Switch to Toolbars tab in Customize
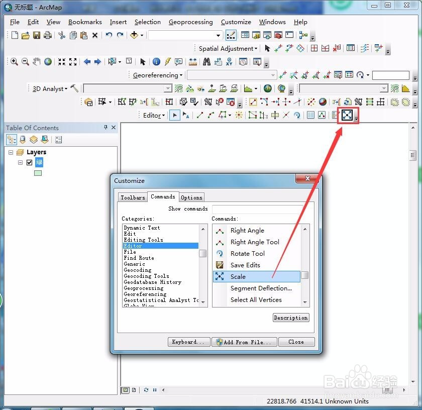The width and height of the screenshot is (422, 410). click(133, 197)
